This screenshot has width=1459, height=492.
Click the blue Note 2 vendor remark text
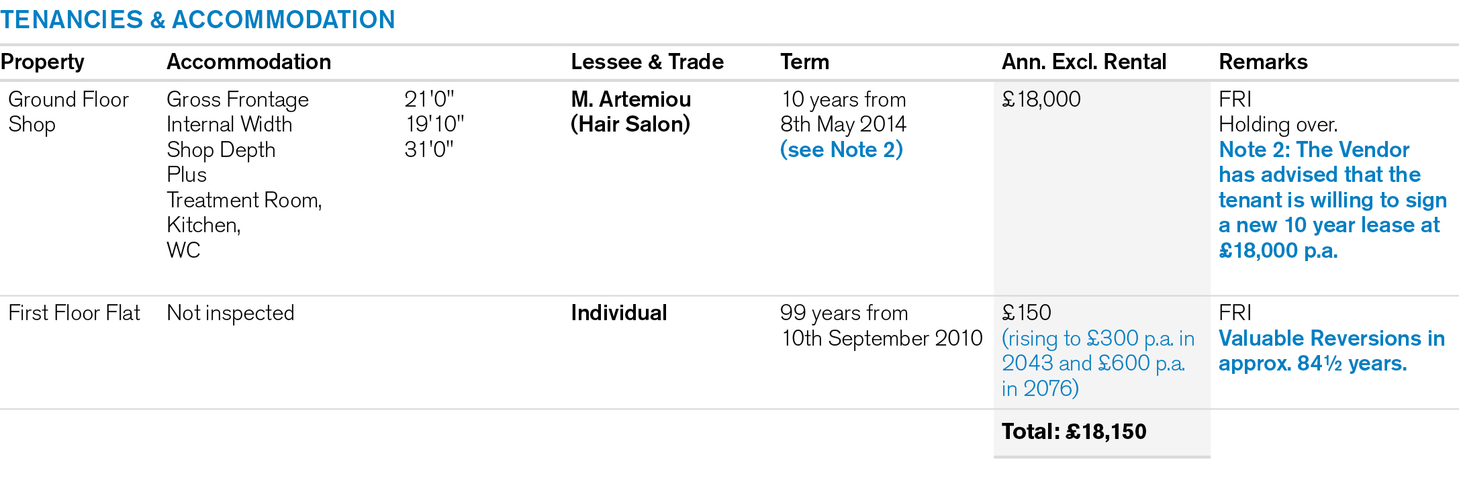(x=1331, y=200)
